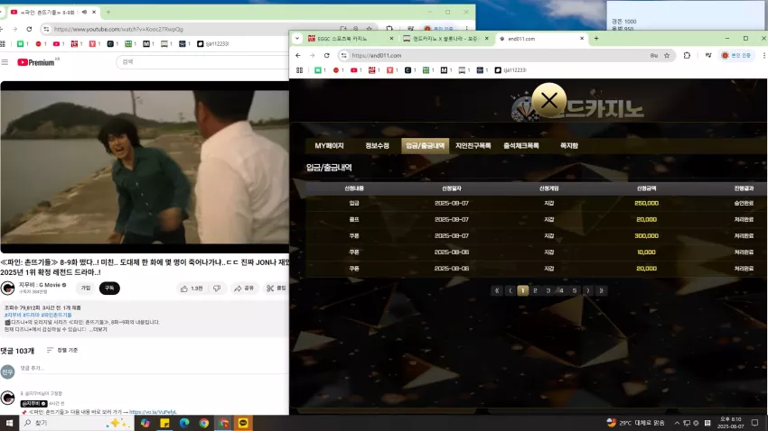Open the 출석체크목록 tab
Image resolution: width=768 pixels, height=431 pixels.
click(x=521, y=146)
